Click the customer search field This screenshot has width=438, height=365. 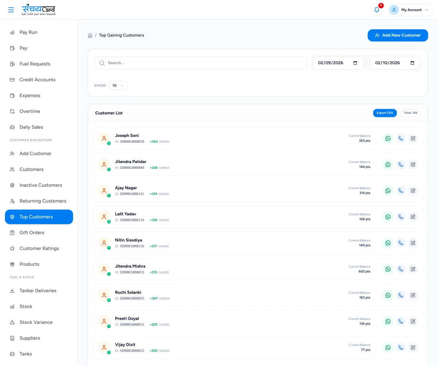pyautogui.click(x=201, y=63)
